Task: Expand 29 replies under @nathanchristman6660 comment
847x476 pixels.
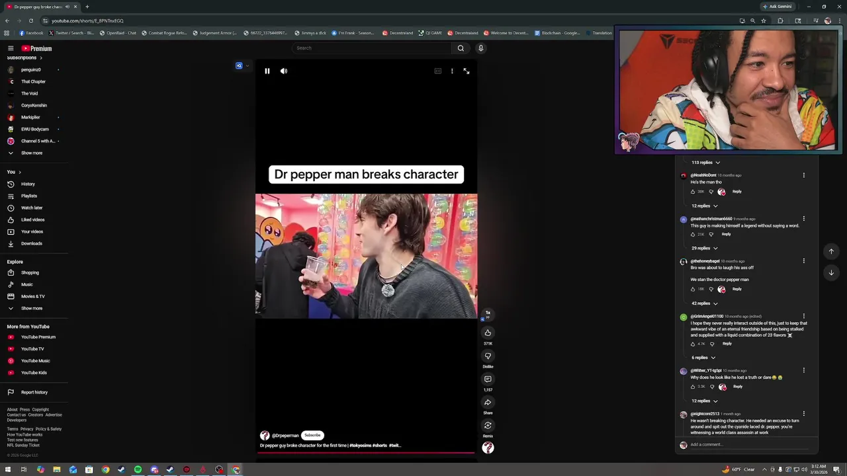Action: coord(705,248)
